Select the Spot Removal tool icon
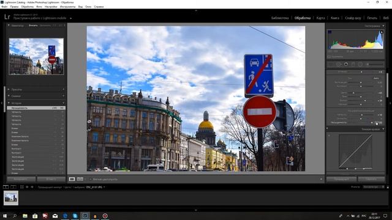The width and height of the screenshot is (392, 220). [339, 64]
